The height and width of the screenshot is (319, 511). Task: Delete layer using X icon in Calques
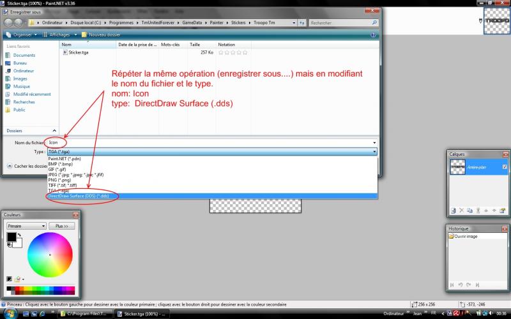click(461, 211)
